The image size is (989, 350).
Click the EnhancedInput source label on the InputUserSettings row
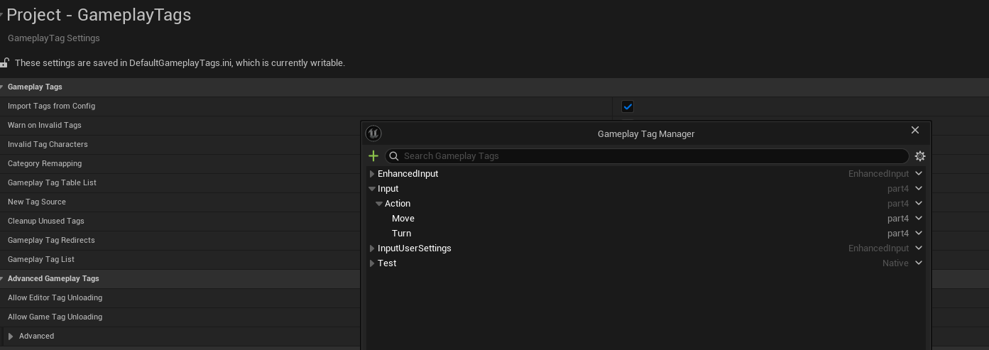point(878,248)
